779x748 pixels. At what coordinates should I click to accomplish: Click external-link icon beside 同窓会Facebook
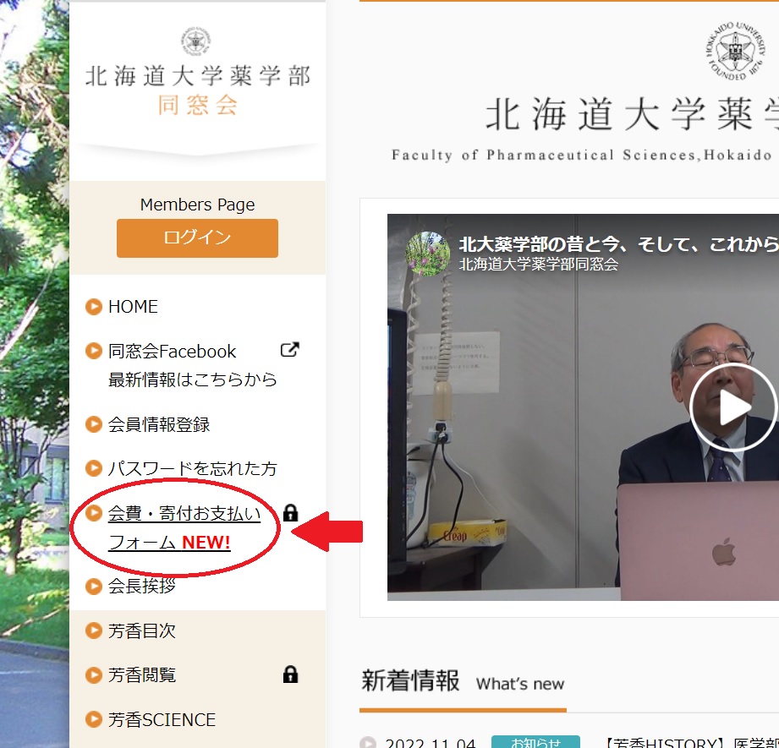289,350
